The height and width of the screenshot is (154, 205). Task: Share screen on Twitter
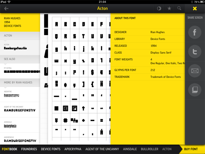tap(195, 51)
